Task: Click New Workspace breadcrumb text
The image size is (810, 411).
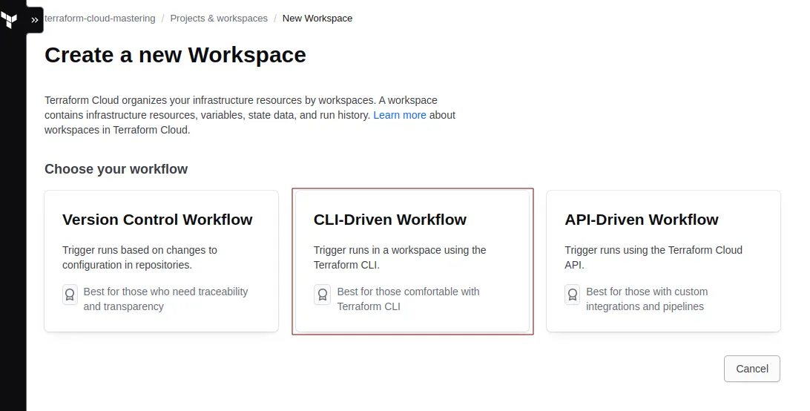Action: point(317,18)
